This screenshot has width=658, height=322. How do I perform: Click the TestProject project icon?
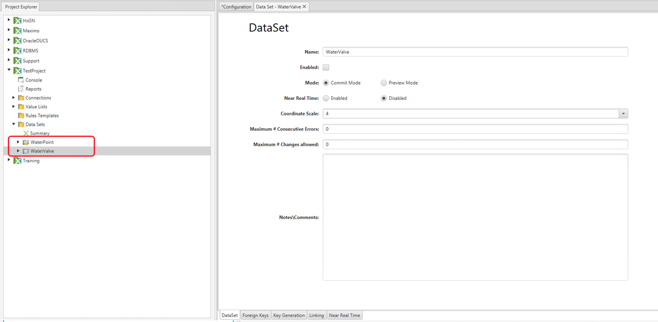pos(17,71)
